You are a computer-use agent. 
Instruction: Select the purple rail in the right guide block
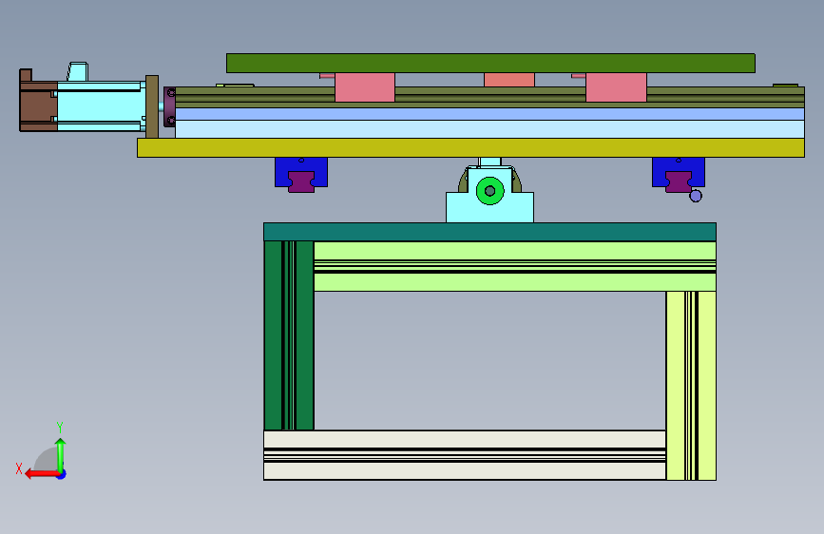(679, 181)
